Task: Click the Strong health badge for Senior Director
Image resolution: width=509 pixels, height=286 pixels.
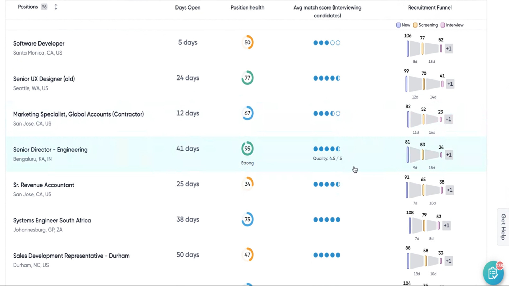Action: click(247, 163)
